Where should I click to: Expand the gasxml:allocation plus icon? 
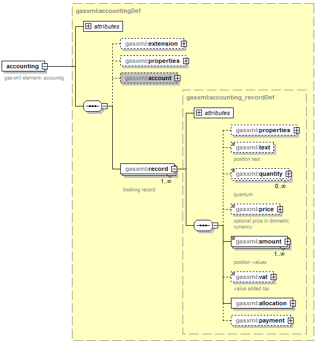pyautogui.click(x=293, y=303)
